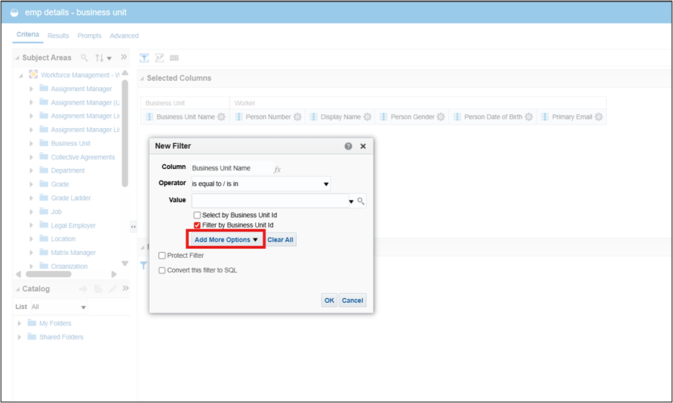The width and height of the screenshot is (673, 403).
Task: Open the help icon in New Filter dialog
Action: click(x=349, y=147)
